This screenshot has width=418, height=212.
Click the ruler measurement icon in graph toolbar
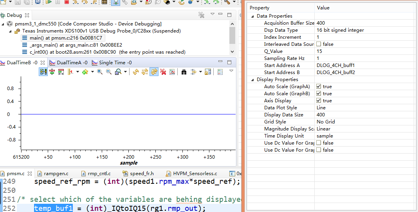(x=70, y=72)
